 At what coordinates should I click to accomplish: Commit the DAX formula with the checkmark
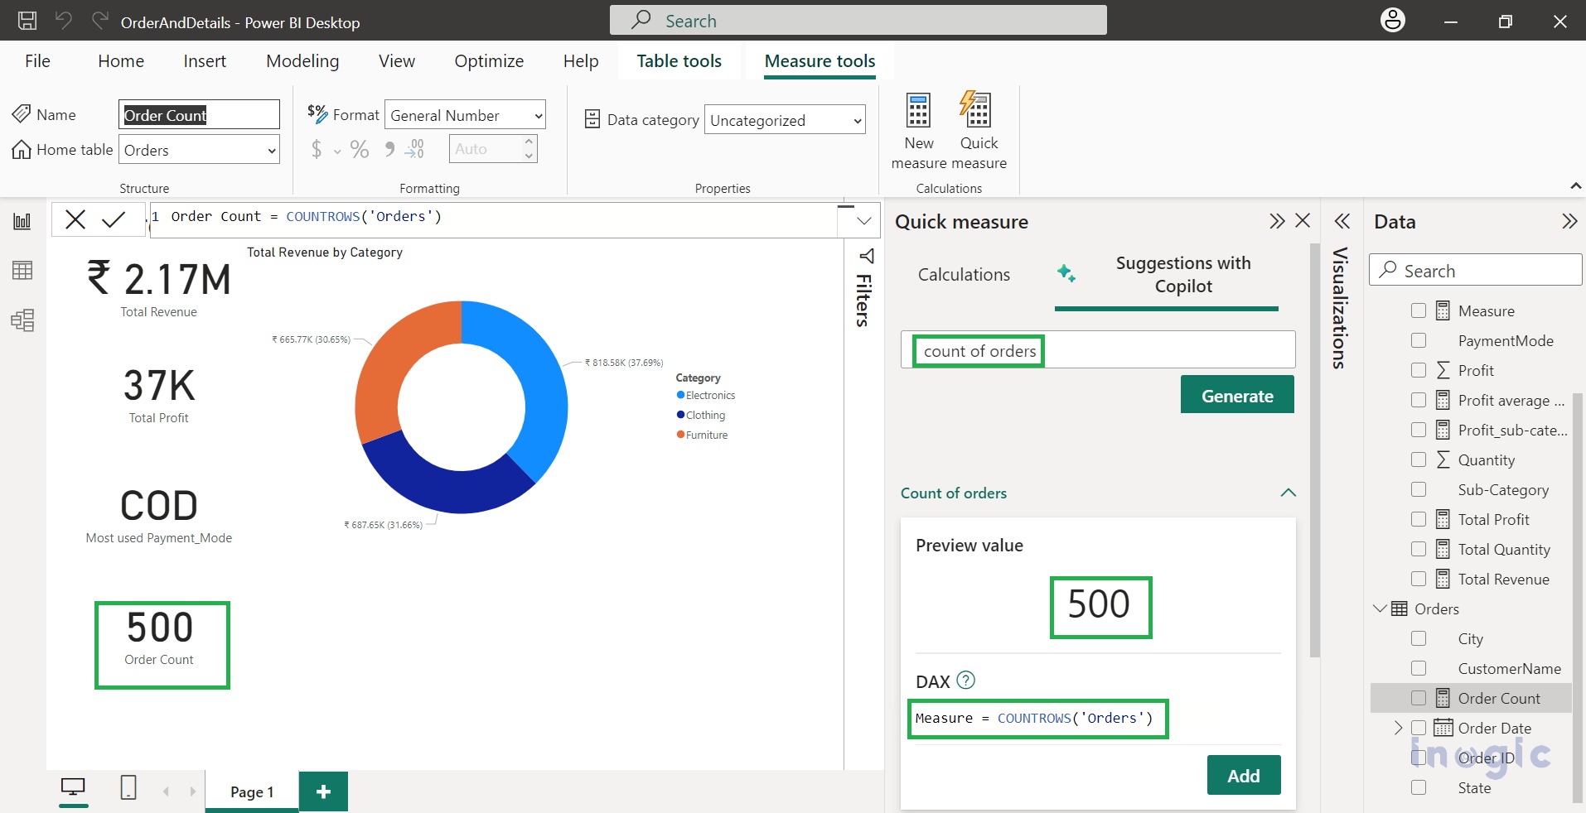coord(114,219)
